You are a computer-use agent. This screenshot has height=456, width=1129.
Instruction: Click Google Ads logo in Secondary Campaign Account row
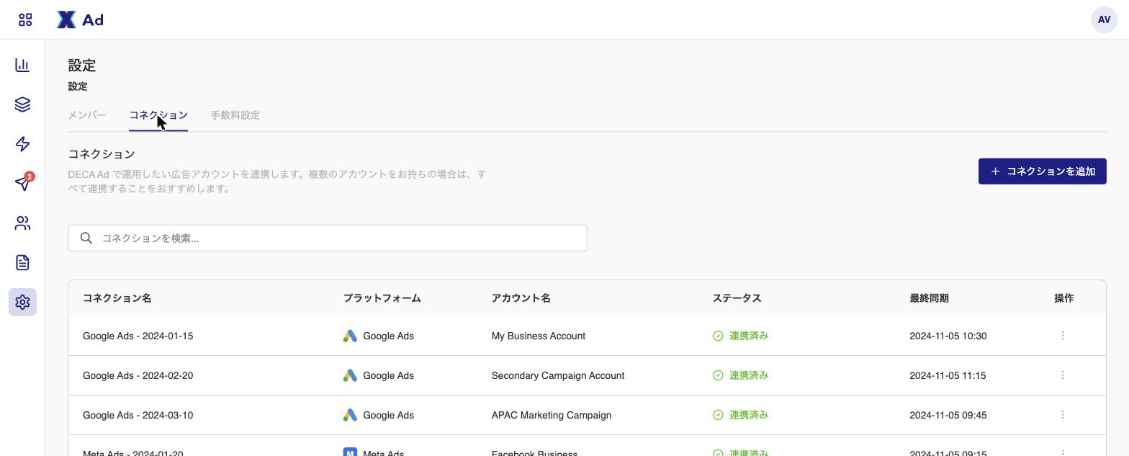(x=350, y=375)
